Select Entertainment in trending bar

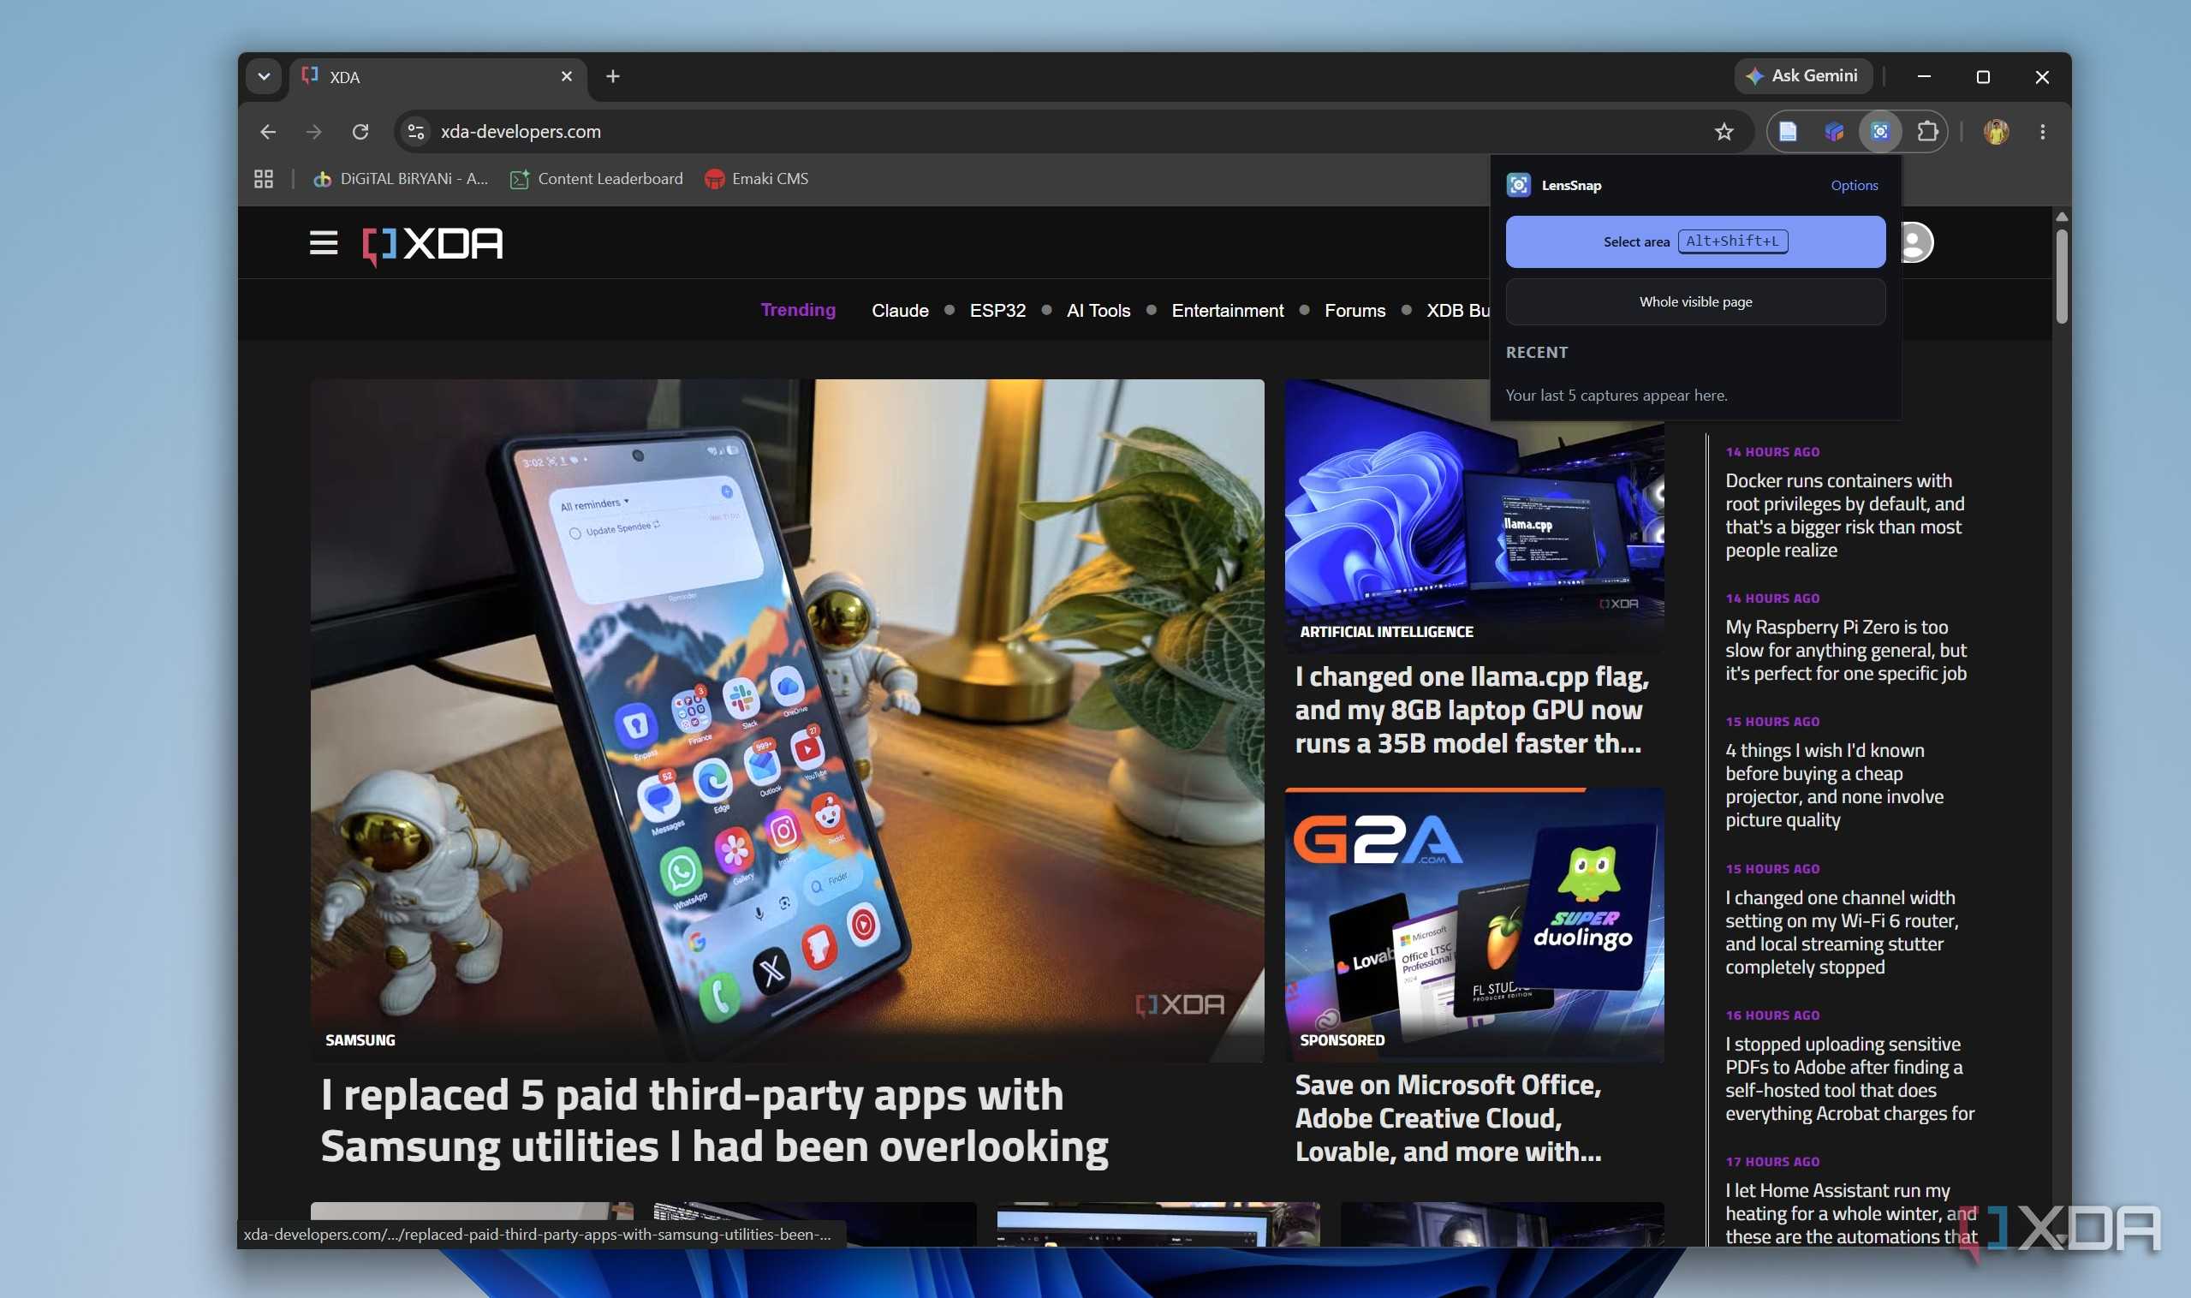1226,311
